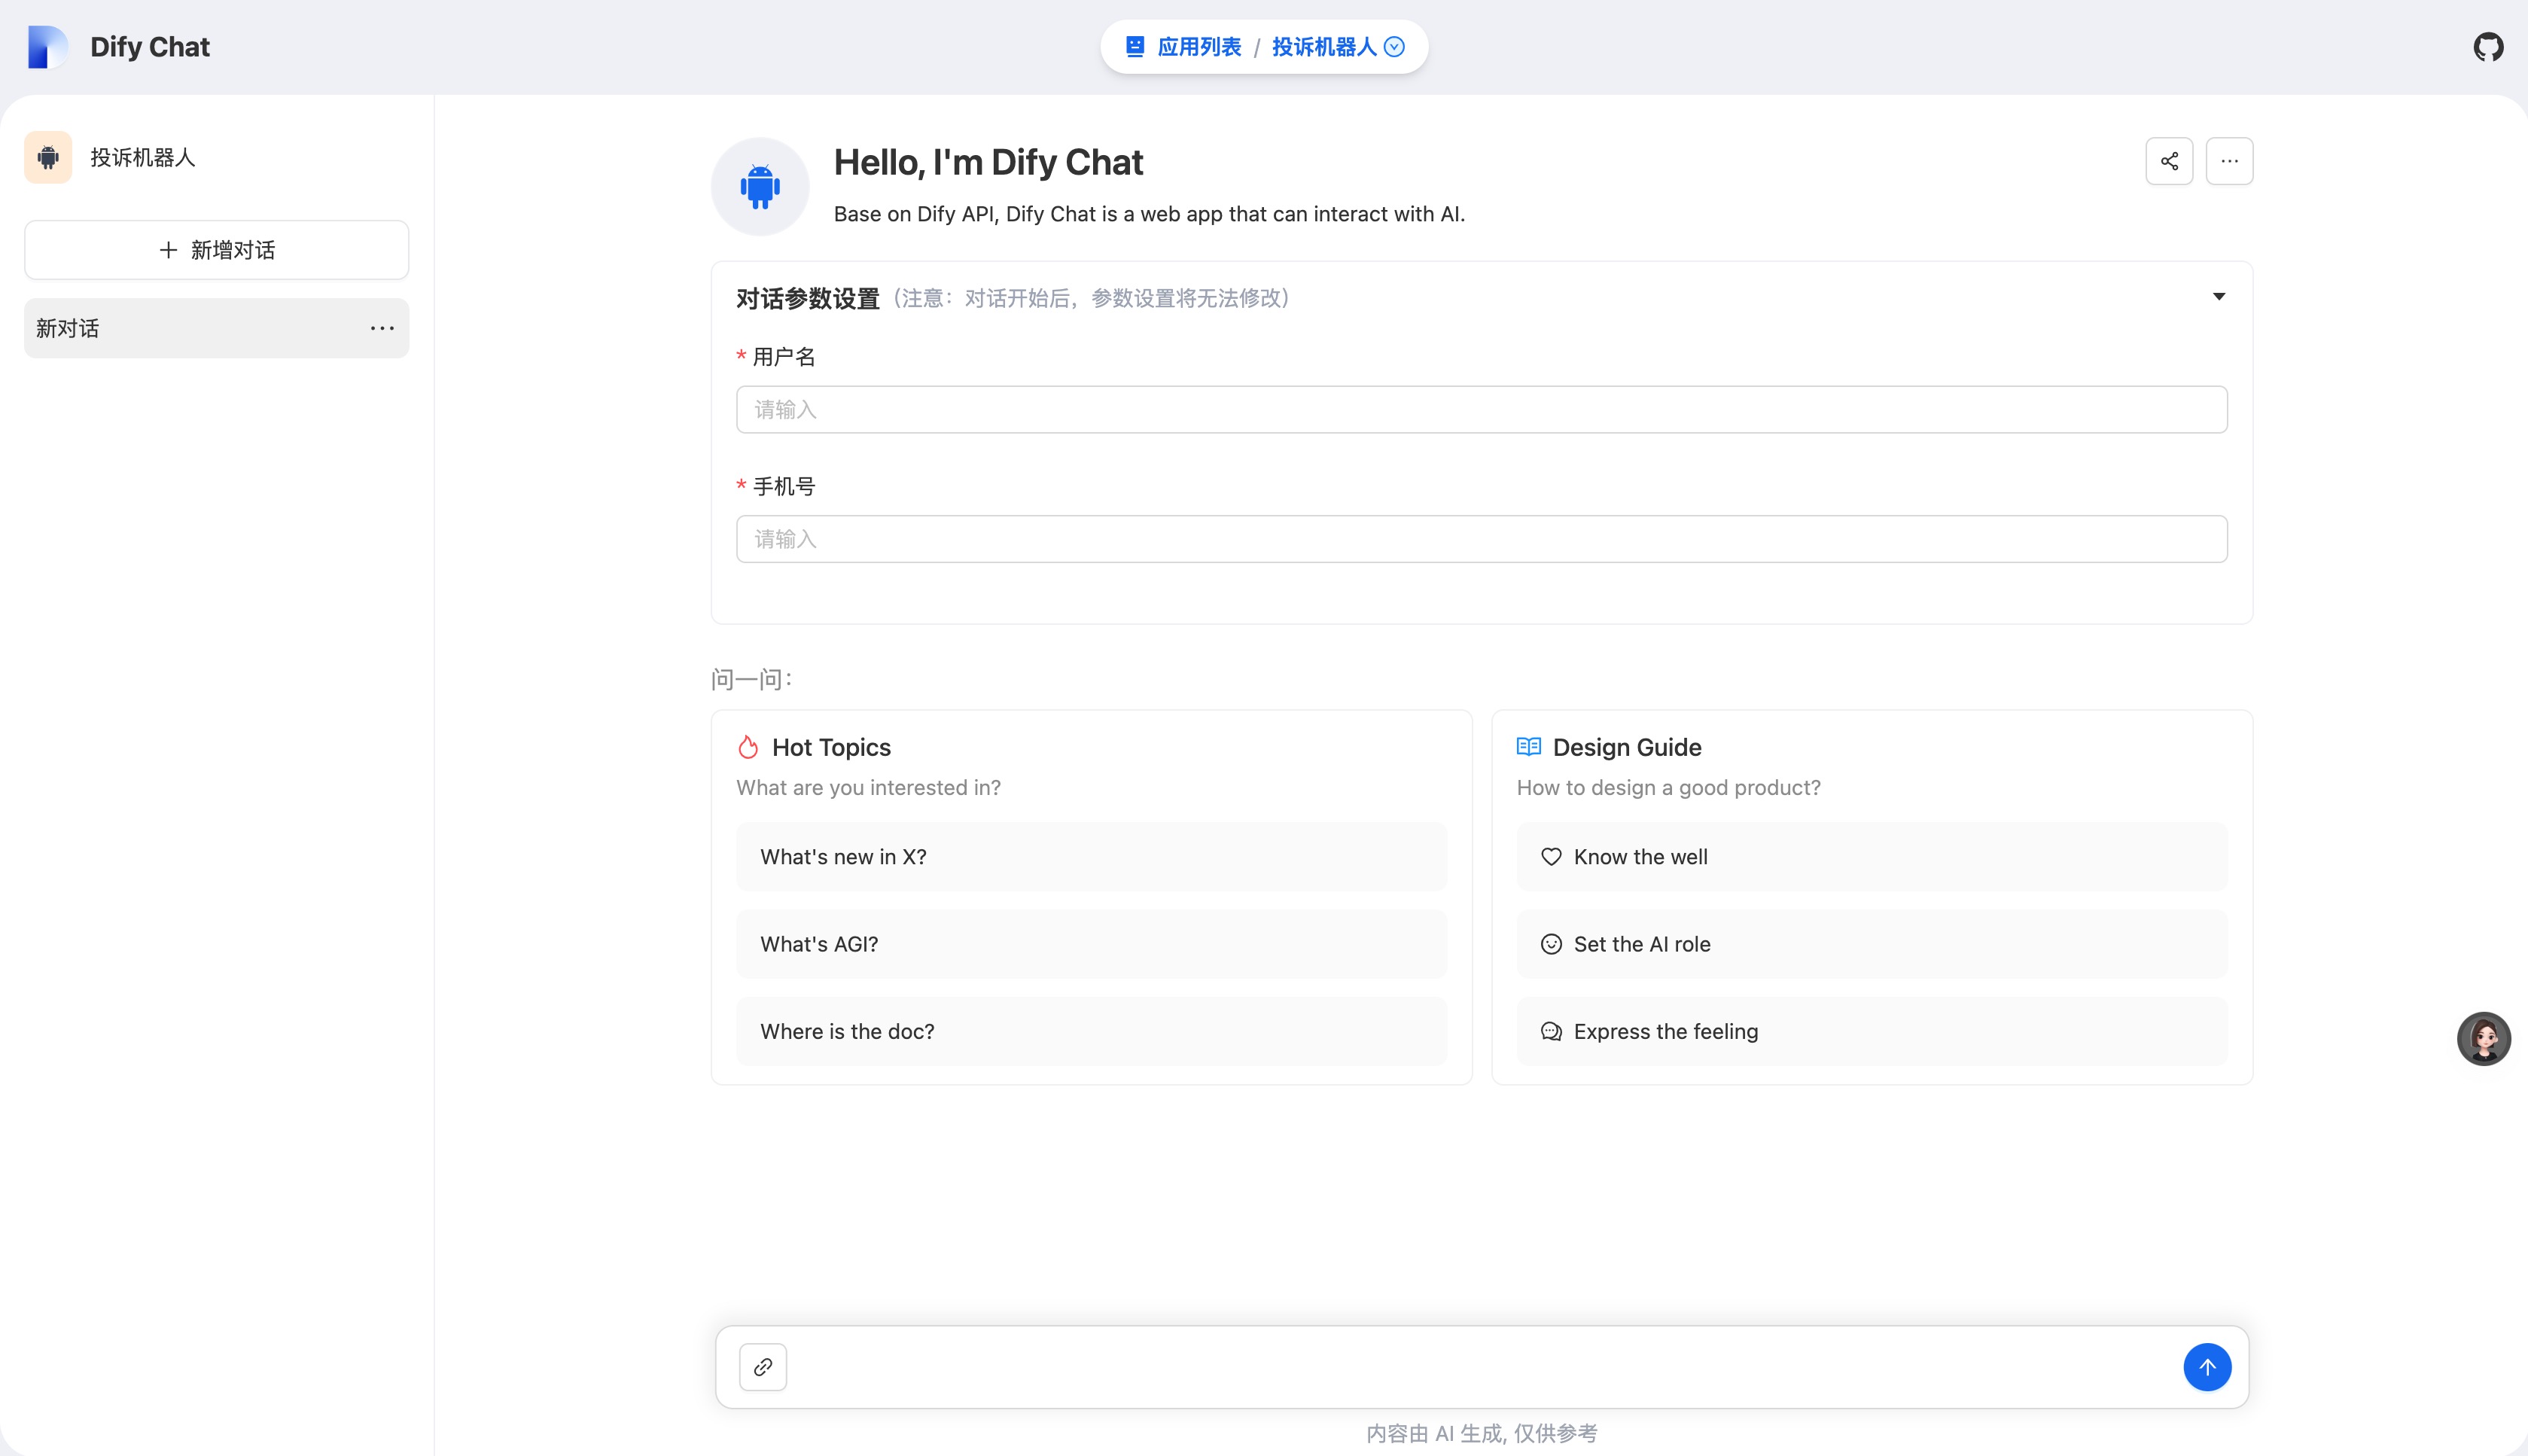This screenshot has height=1456, width=2528.
Task: Click 新增对话 button
Action: tap(217, 250)
